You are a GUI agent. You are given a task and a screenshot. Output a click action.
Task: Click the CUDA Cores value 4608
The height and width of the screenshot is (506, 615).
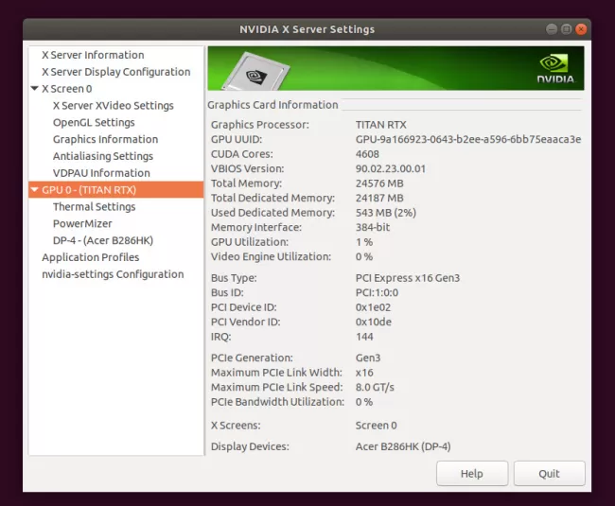[367, 154]
